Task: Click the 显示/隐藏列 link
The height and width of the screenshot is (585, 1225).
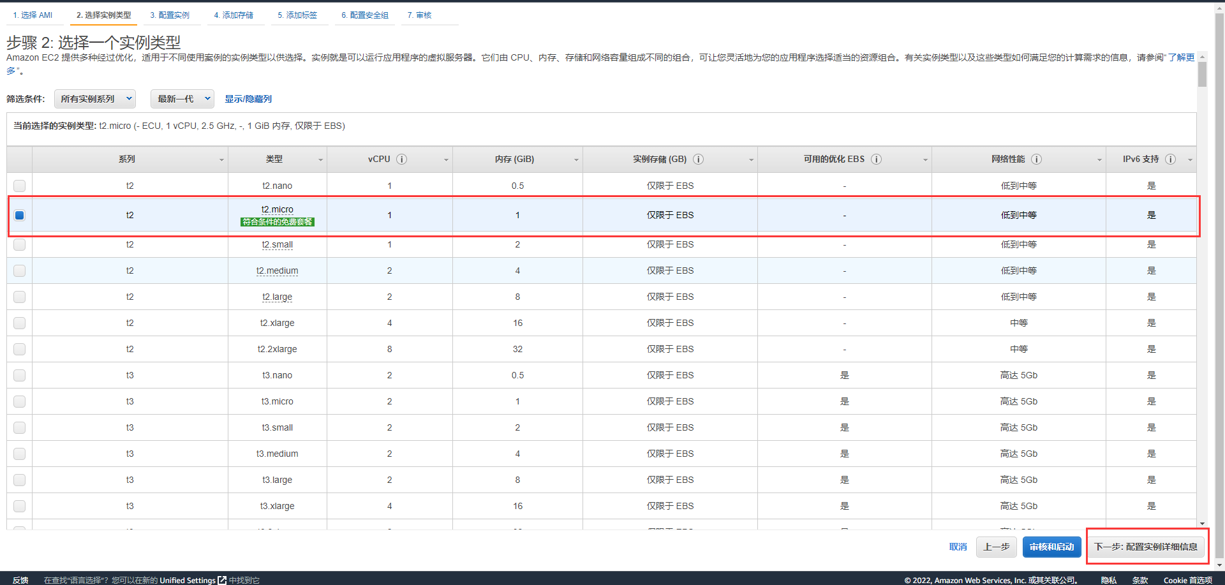Action: (248, 99)
